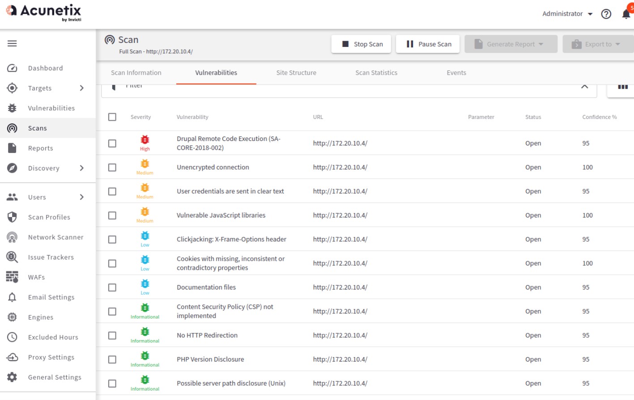This screenshot has width=634, height=400.
Task: Open the Administrator account dropdown
Action: tap(567, 14)
